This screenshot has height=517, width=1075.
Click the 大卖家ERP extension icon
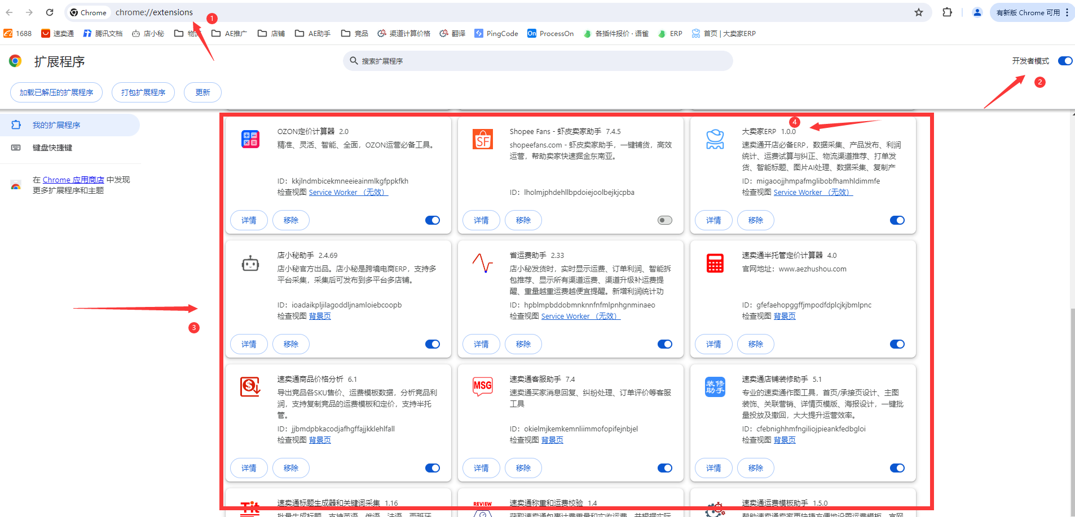click(715, 139)
